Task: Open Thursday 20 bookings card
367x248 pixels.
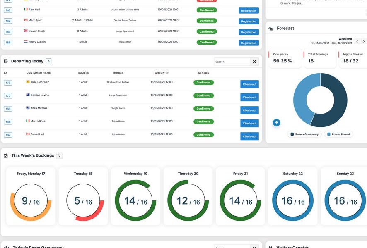Action: [x=188, y=196]
